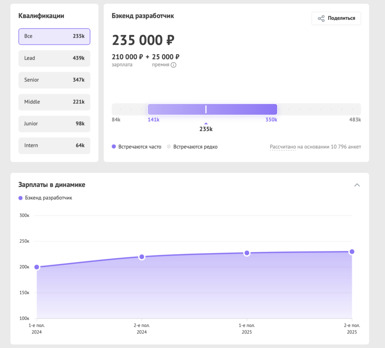
Task: Choose the Junior qualification level
Action: (x=54, y=124)
